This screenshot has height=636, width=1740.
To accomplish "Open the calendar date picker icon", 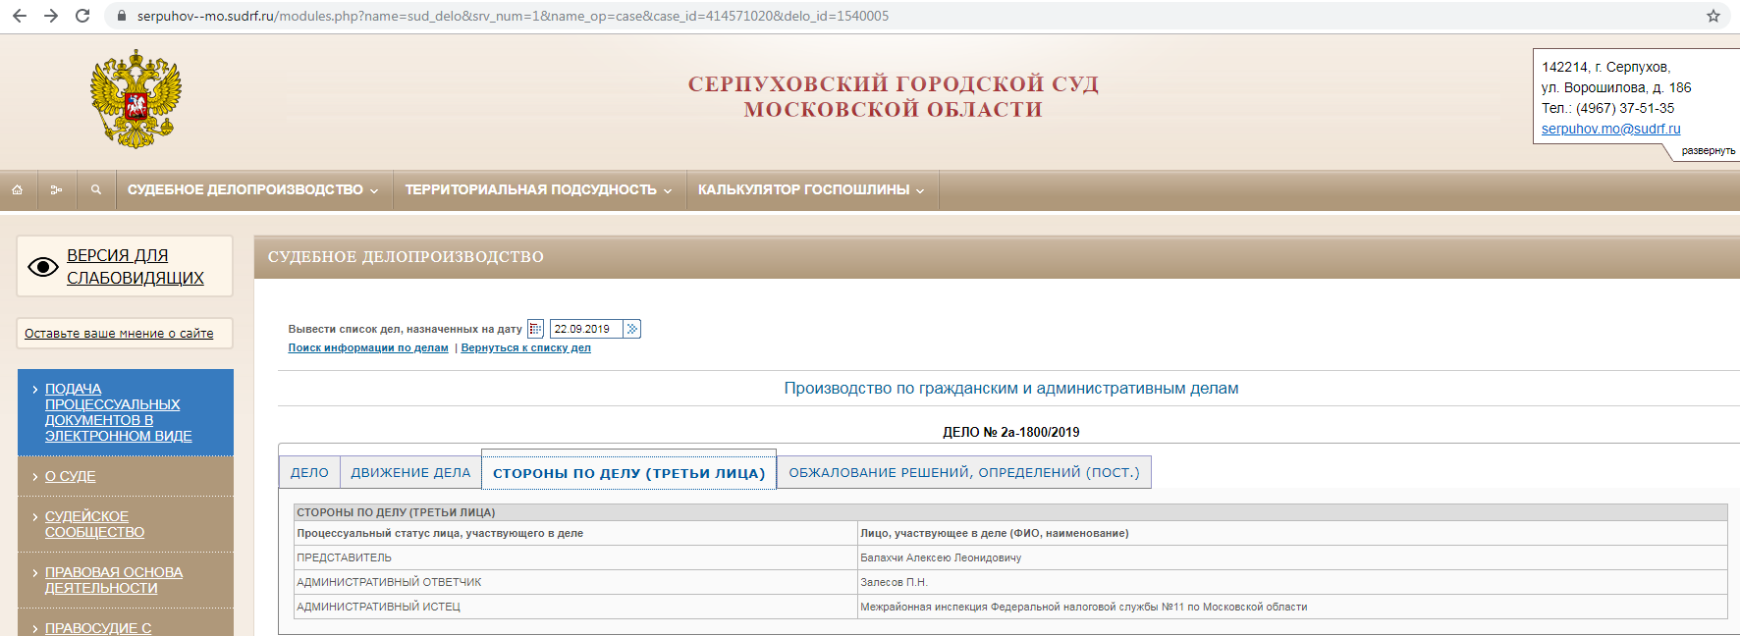I will click(535, 329).
